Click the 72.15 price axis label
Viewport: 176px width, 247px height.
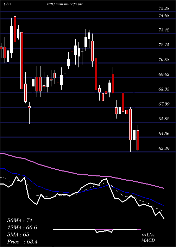point(164,45)
